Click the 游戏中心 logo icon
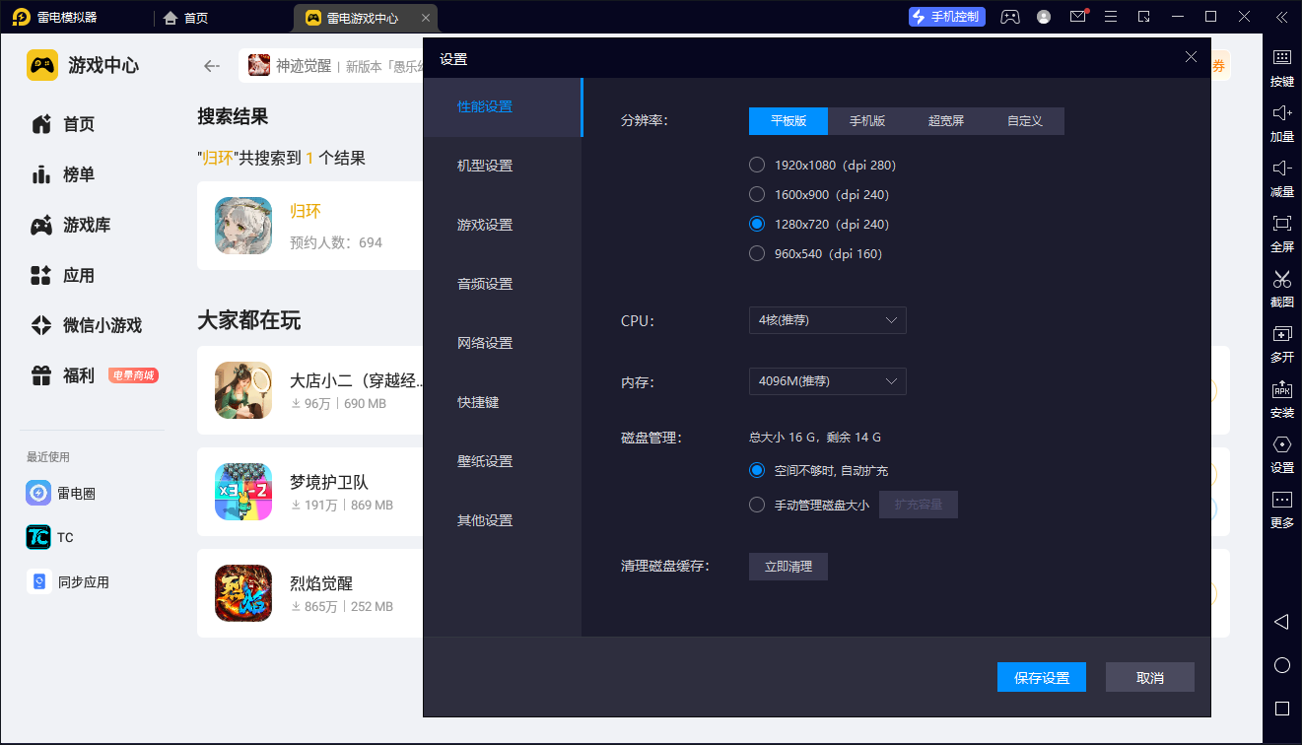This screenshot has width=1302, height=745. click(x=42, y=66)
